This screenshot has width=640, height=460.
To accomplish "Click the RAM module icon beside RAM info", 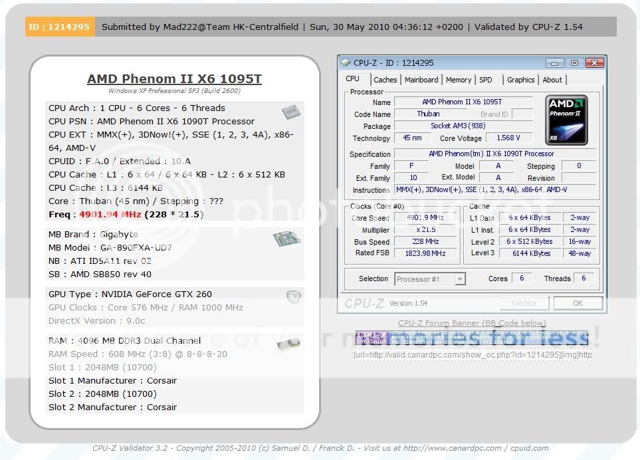I will coord(288,344).
